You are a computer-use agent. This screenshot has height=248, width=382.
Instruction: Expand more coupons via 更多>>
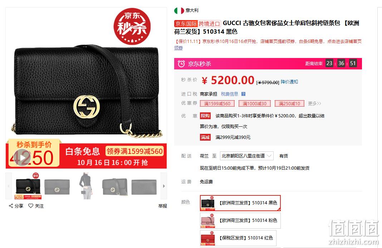314,104
